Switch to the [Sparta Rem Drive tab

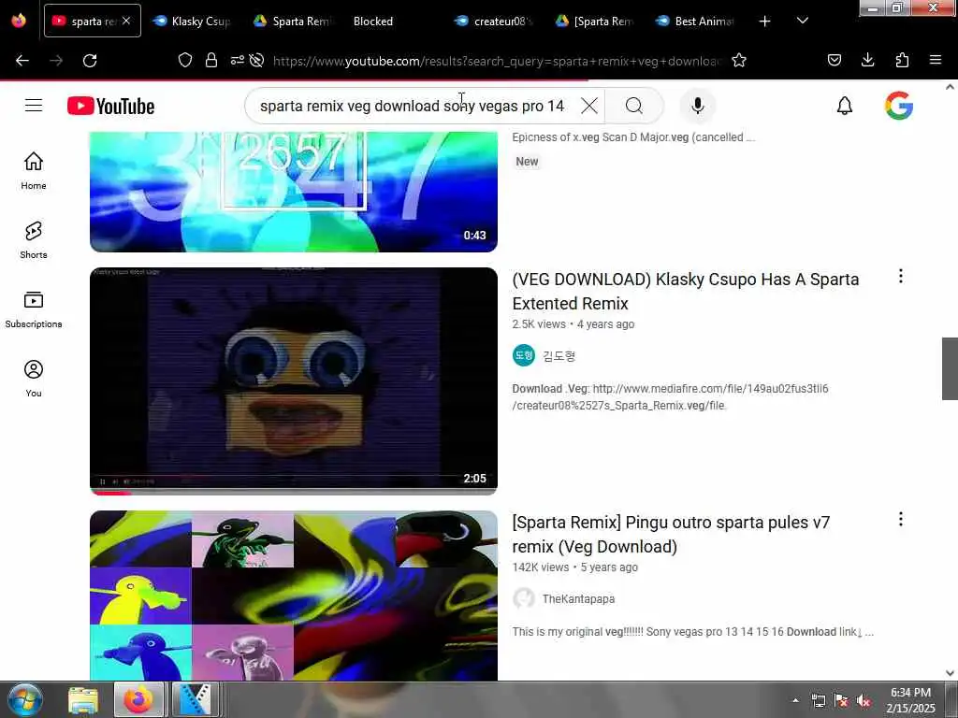click(x=594, y=22)
